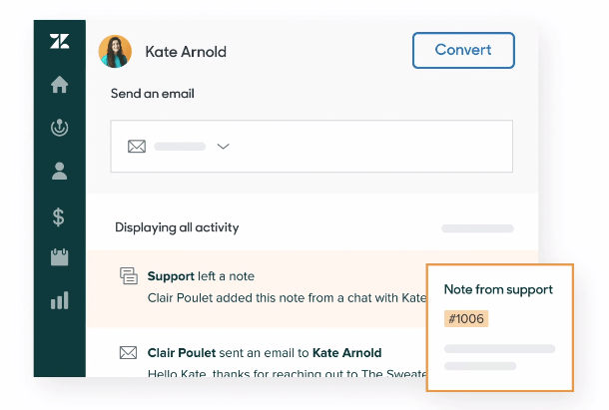Viewport: 609px width, 410px height.
Task: Open the Support left a note entry
Action: point(270,286)
